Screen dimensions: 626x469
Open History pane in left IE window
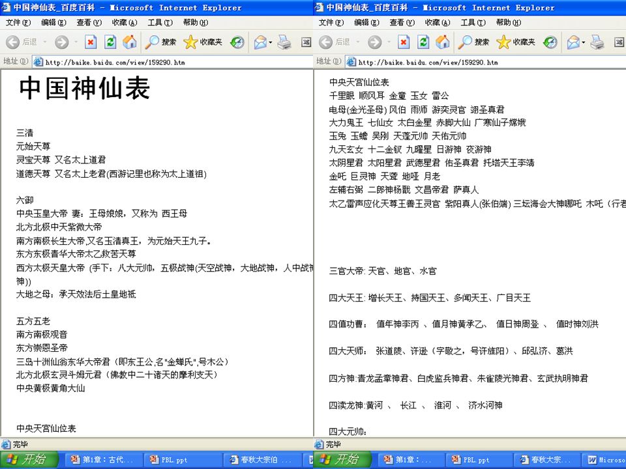tap(237, 42)
